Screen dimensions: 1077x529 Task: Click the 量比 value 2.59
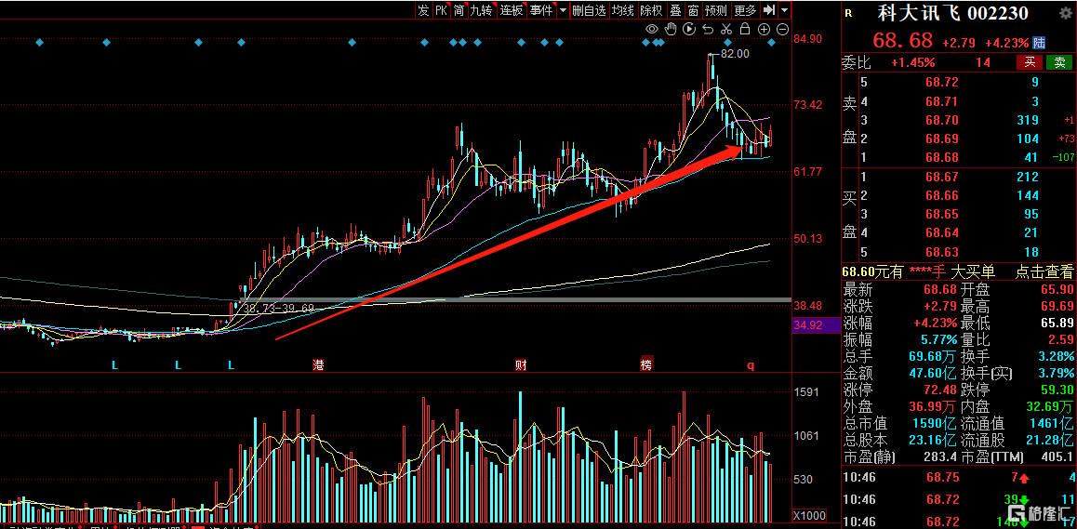tap(1060, 339)
